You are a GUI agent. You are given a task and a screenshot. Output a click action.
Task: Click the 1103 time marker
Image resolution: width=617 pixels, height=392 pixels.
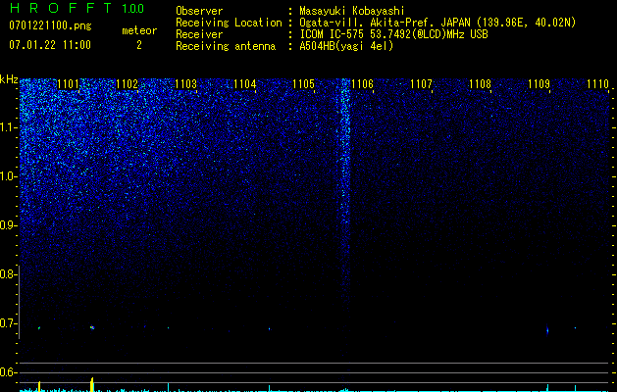tap(185, 84)
